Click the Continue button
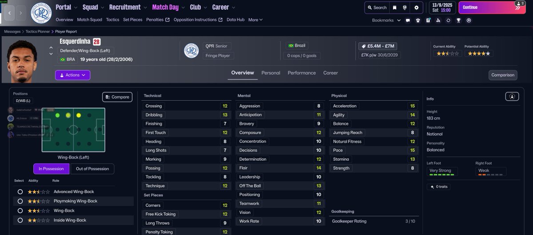533x235 pixels. pyautogui.click(x=492, y=8)
